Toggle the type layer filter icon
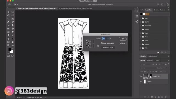This screenshot has height=99, width=176. pyautogui.click(x=159, y=64)
